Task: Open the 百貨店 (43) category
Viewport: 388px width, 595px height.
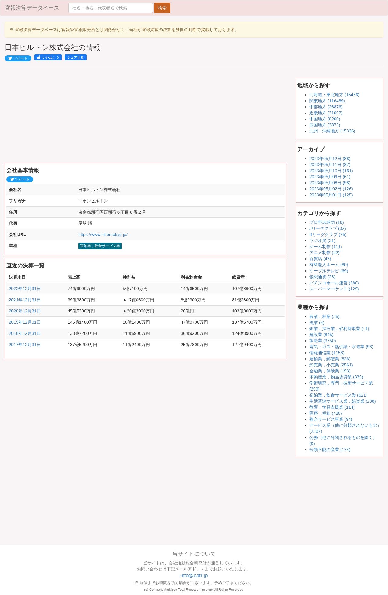Action: [320, 259]
